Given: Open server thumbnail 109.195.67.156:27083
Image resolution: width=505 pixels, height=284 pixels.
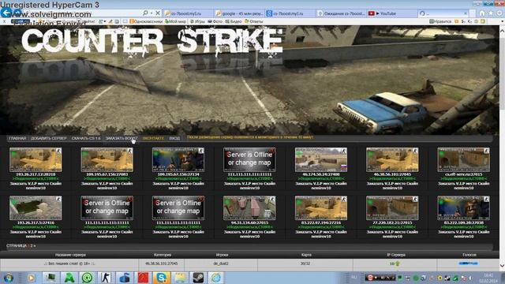Looking at the screenshot, I should pos(107,159).
